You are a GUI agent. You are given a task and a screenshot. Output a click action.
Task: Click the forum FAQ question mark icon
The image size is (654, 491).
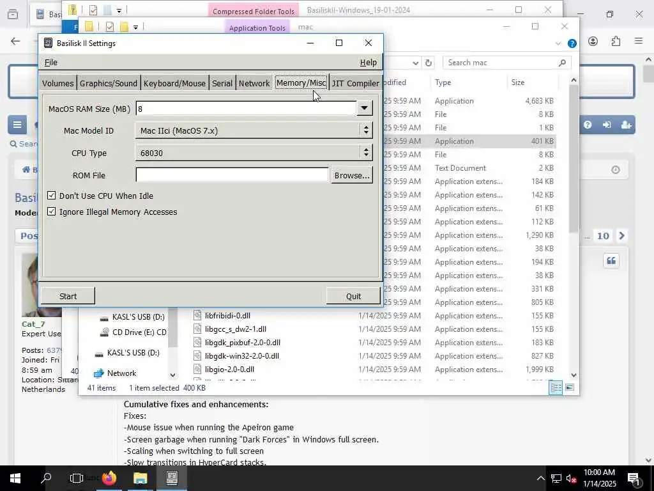(x=588, y=125)
